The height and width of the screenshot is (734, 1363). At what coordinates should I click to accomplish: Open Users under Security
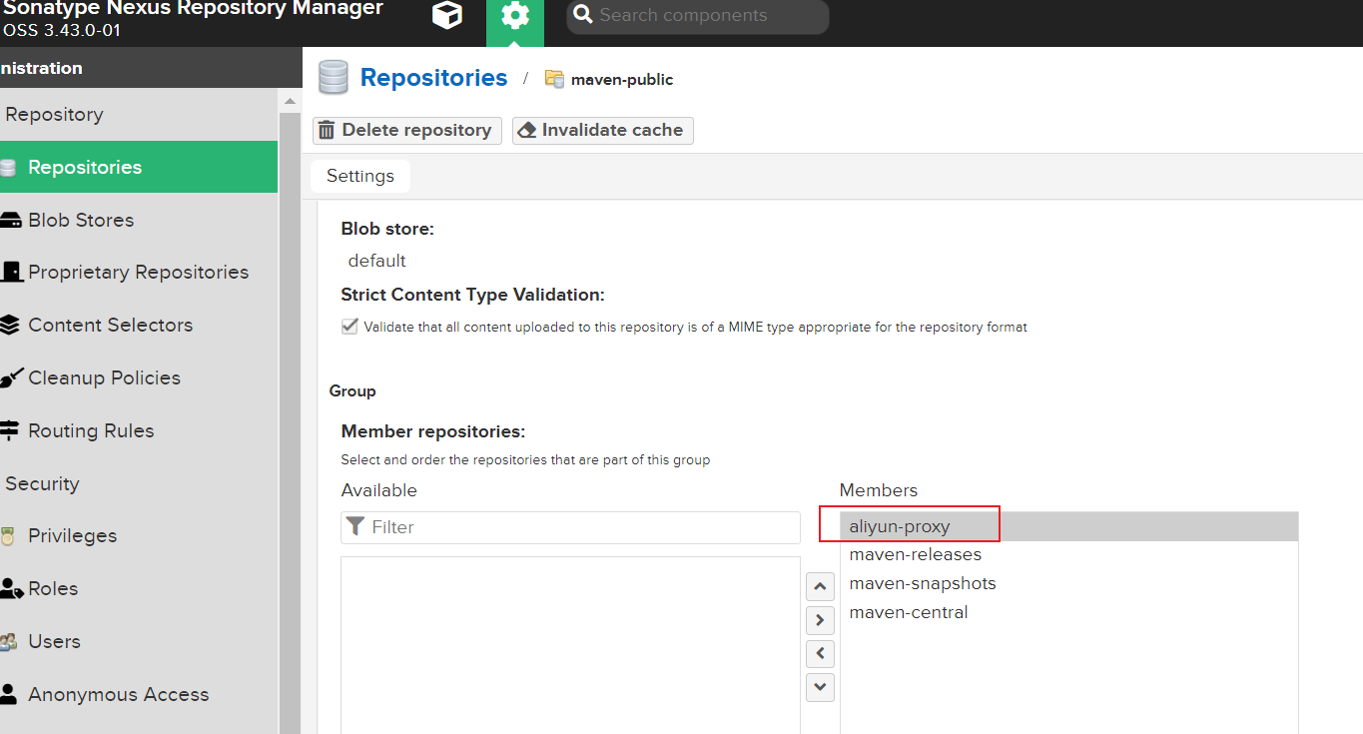pos(54,641)
